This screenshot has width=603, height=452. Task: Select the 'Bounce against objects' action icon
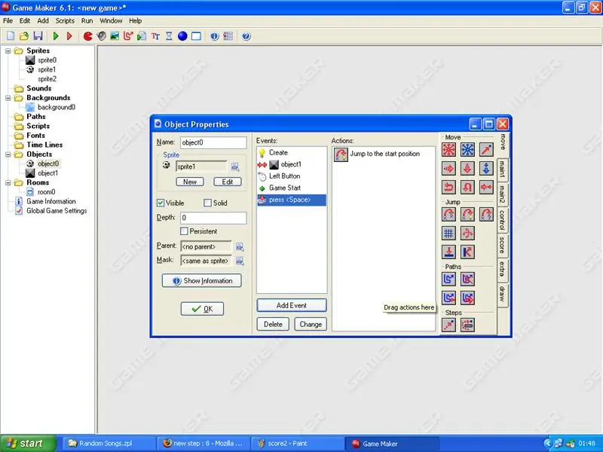tap(467, 252)
